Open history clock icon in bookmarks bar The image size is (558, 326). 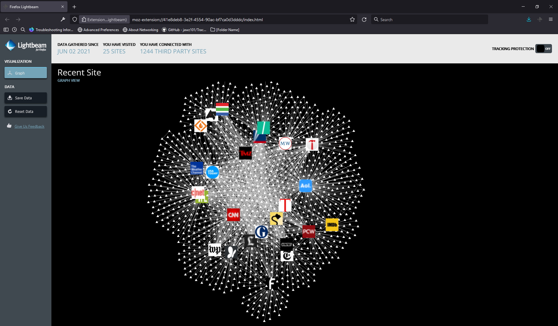click(14, 30)
